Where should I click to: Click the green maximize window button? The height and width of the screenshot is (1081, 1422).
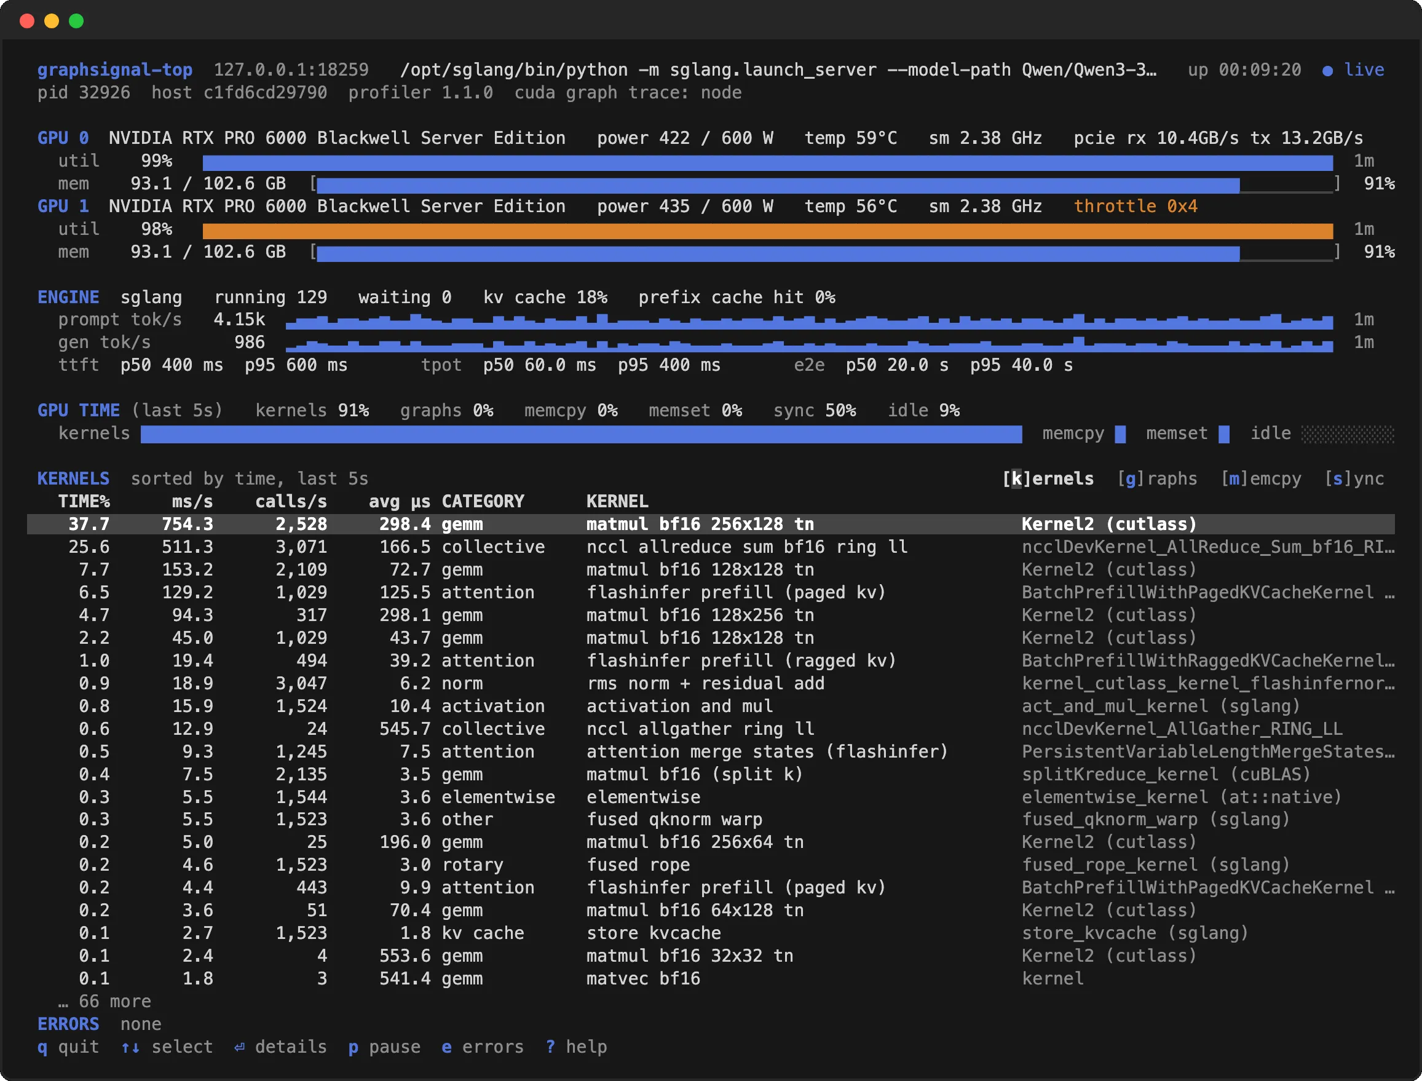76,22
